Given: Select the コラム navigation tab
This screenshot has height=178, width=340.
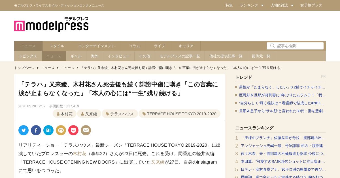Looking at the screenshot, I should click(x=134, y=46).
